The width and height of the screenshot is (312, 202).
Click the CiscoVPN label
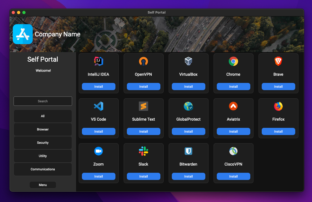[x=234, y=164]
